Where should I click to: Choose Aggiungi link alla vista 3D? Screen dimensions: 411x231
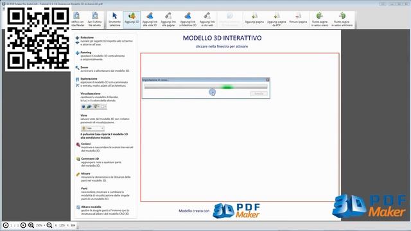(150, 19)
